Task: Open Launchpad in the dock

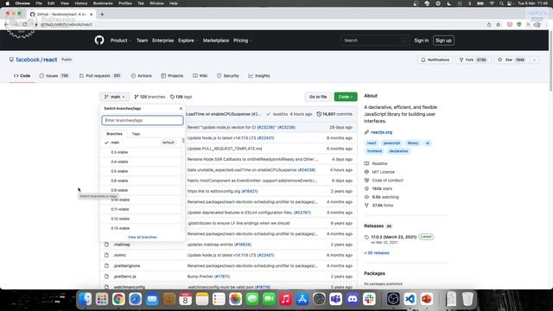Action: pyautogui.click(x=102, y=299)
